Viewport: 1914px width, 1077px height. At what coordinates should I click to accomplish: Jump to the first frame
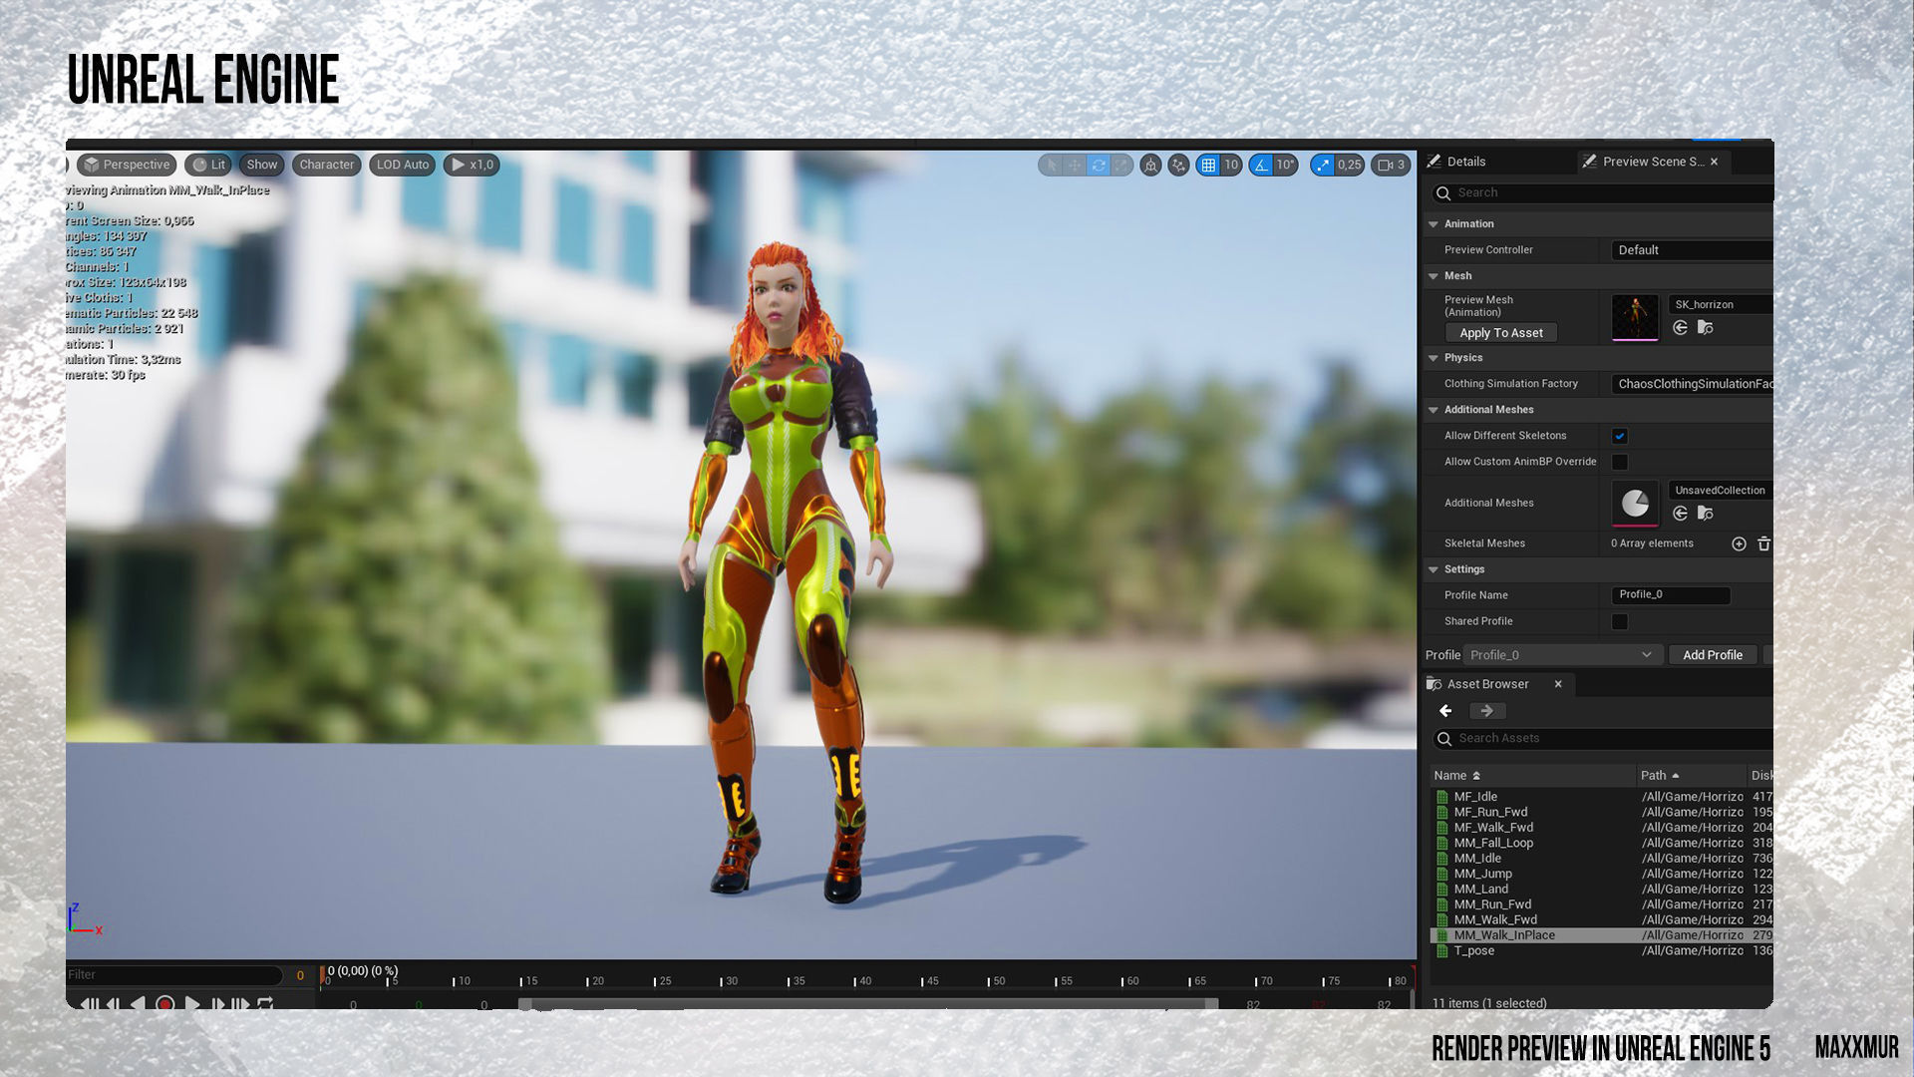(88, 1003)
